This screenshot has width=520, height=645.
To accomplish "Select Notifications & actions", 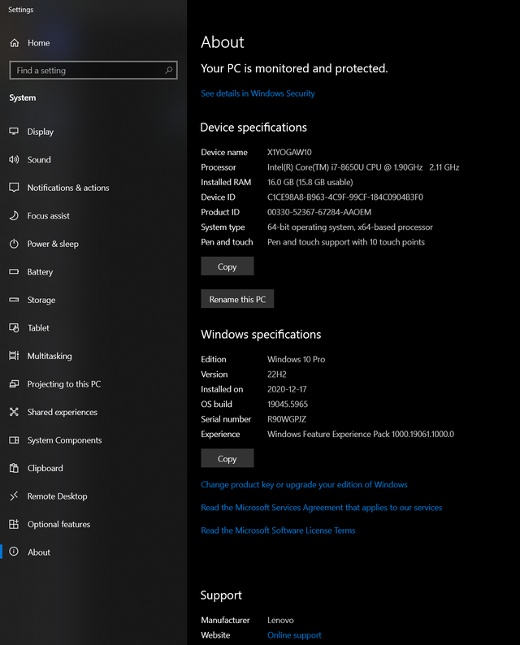I will click(x=68, y=188).
